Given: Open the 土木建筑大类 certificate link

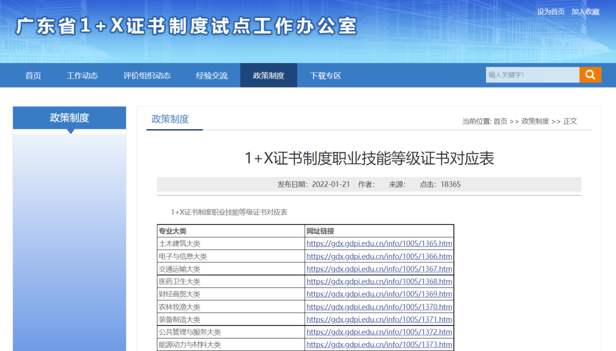Looking at the screenshot, I should 379,243.
